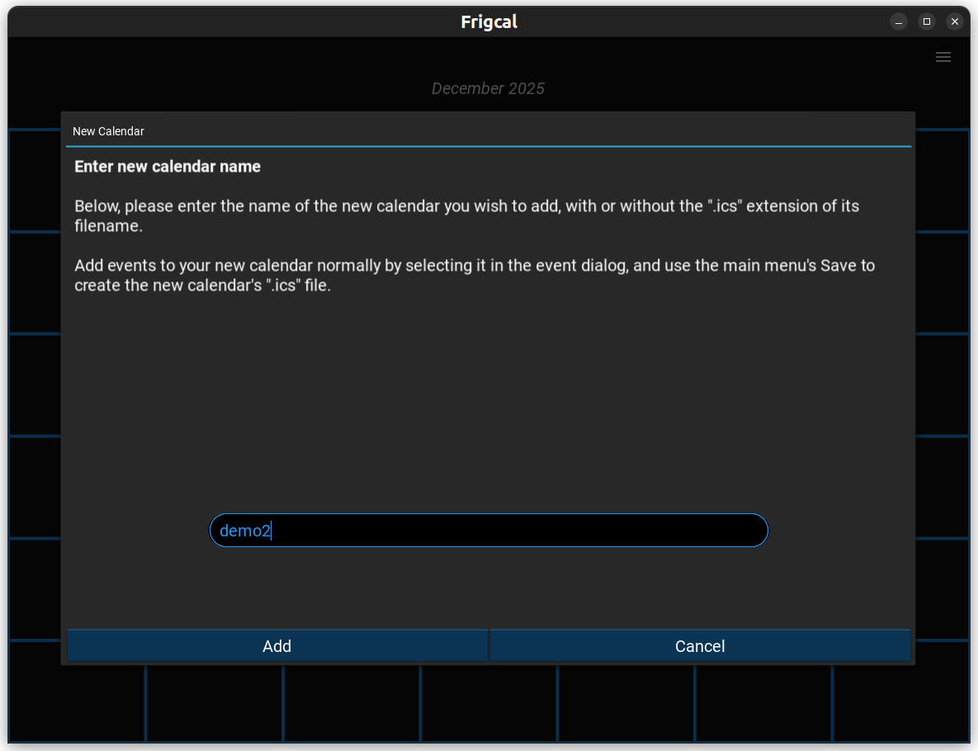Viewport: 978px width, 751px height.
Task: Select the bottom-row day cell in third column
Action: click(x=352, y=704)
